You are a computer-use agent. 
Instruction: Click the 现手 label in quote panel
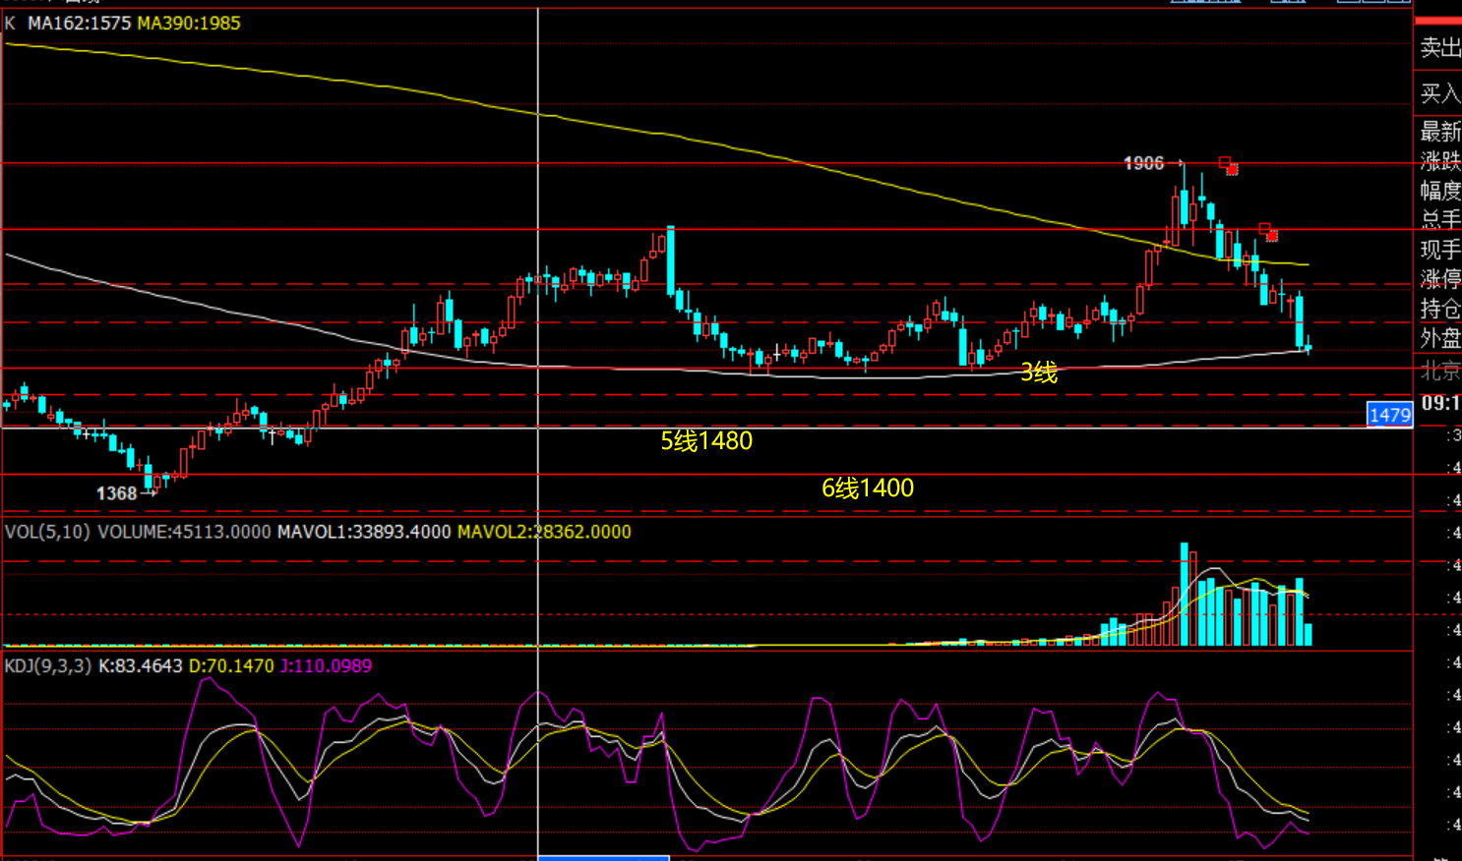[x=1440, y=249]
